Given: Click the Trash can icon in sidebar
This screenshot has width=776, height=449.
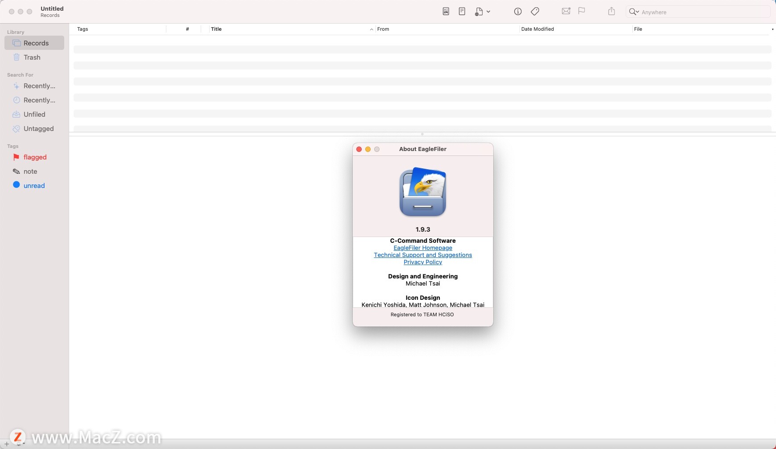Looking at the screenshot, I should click(17, 57).
